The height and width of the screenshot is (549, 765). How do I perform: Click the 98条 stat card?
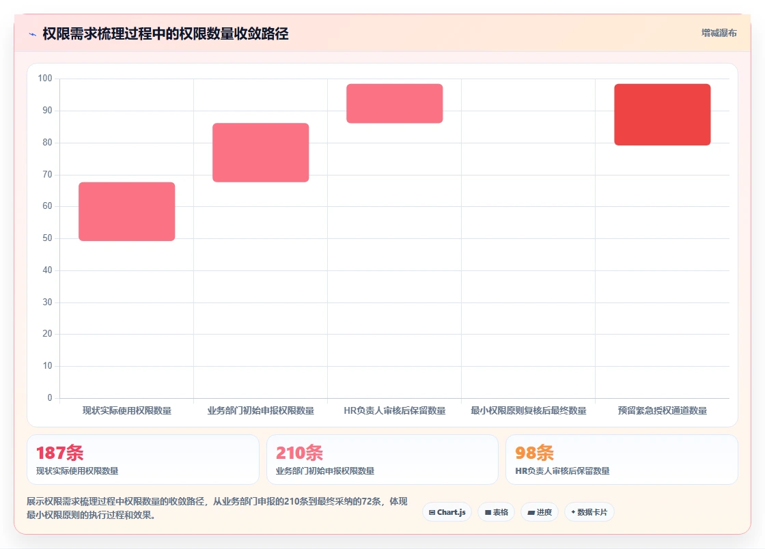coord(622,460)
